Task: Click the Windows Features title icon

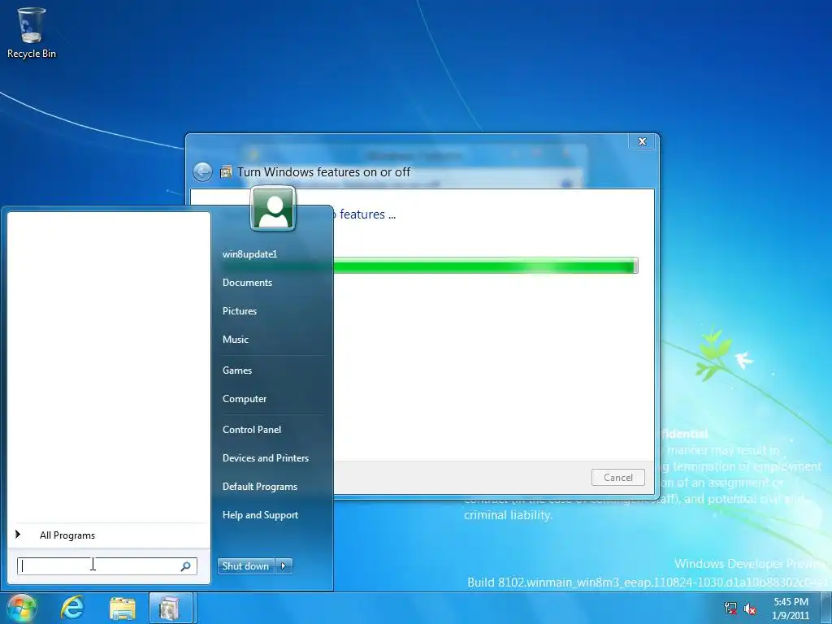Action: (x=226, y=172)
